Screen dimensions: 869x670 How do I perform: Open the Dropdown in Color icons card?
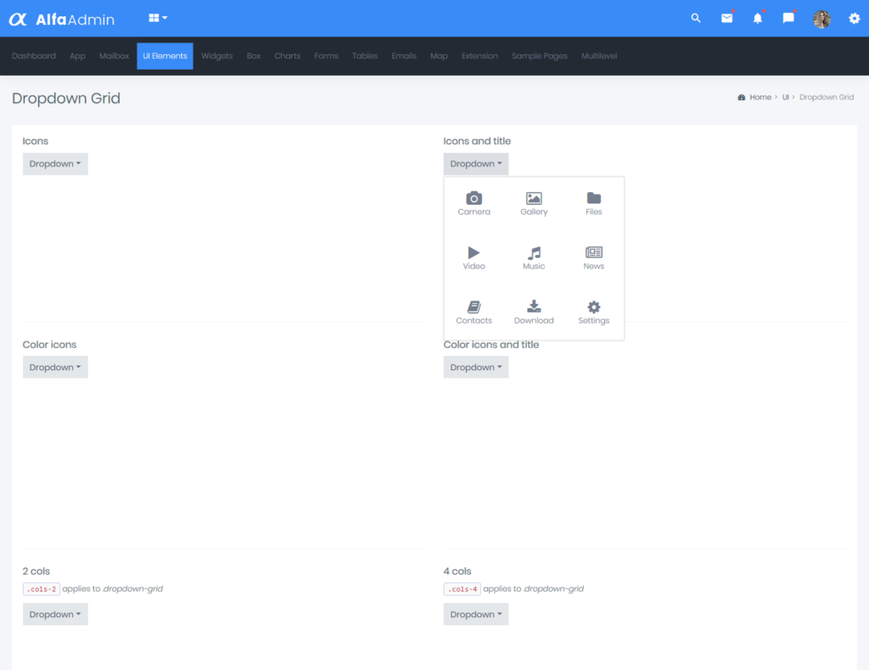click(x=55, y=367)
